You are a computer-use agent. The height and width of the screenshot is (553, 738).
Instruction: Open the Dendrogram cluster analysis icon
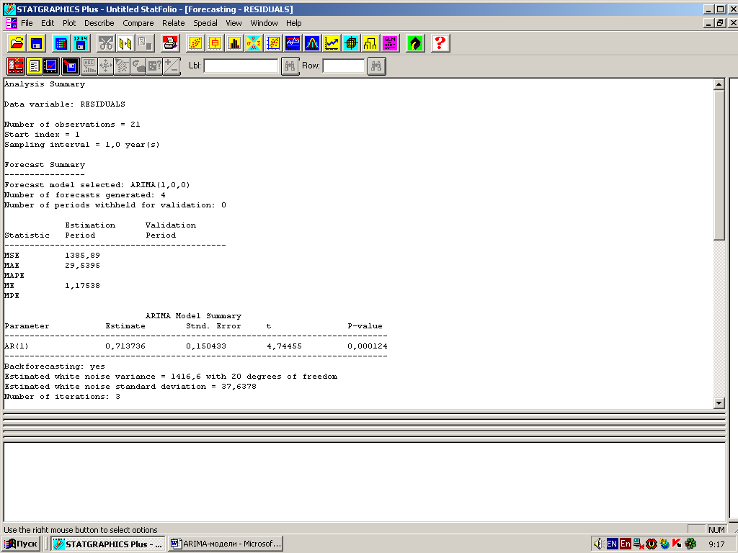click(x=370, y=43)
